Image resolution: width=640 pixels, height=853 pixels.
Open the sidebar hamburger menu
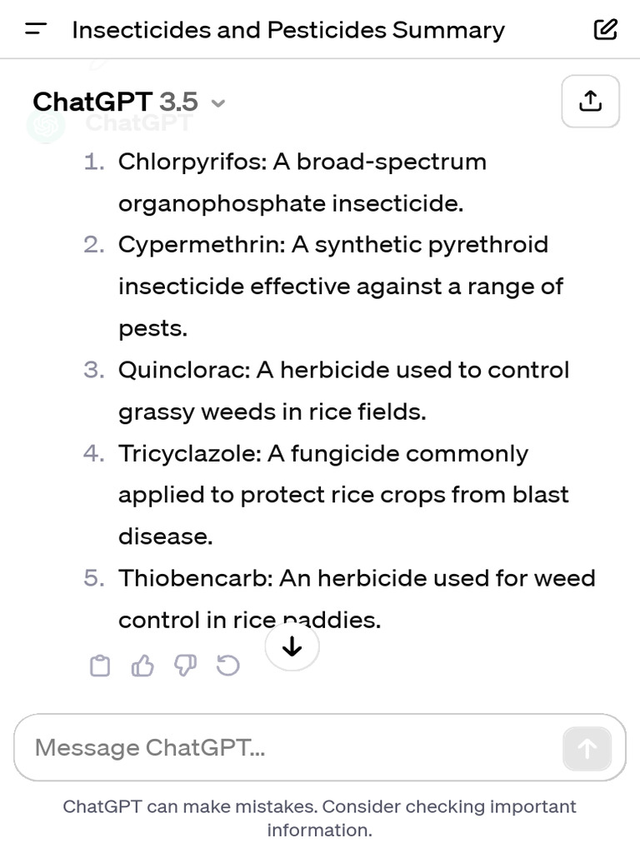(36, 30)
